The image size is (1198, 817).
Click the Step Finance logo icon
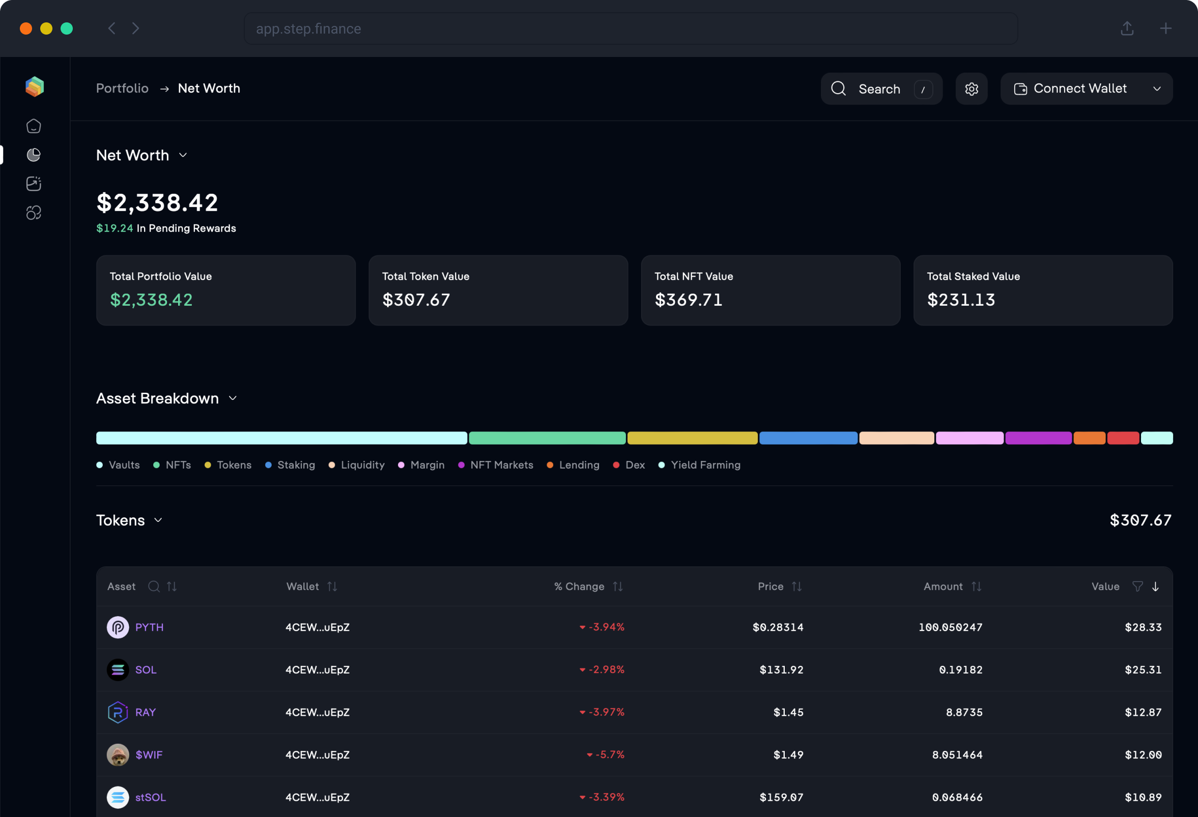(35, 86)
